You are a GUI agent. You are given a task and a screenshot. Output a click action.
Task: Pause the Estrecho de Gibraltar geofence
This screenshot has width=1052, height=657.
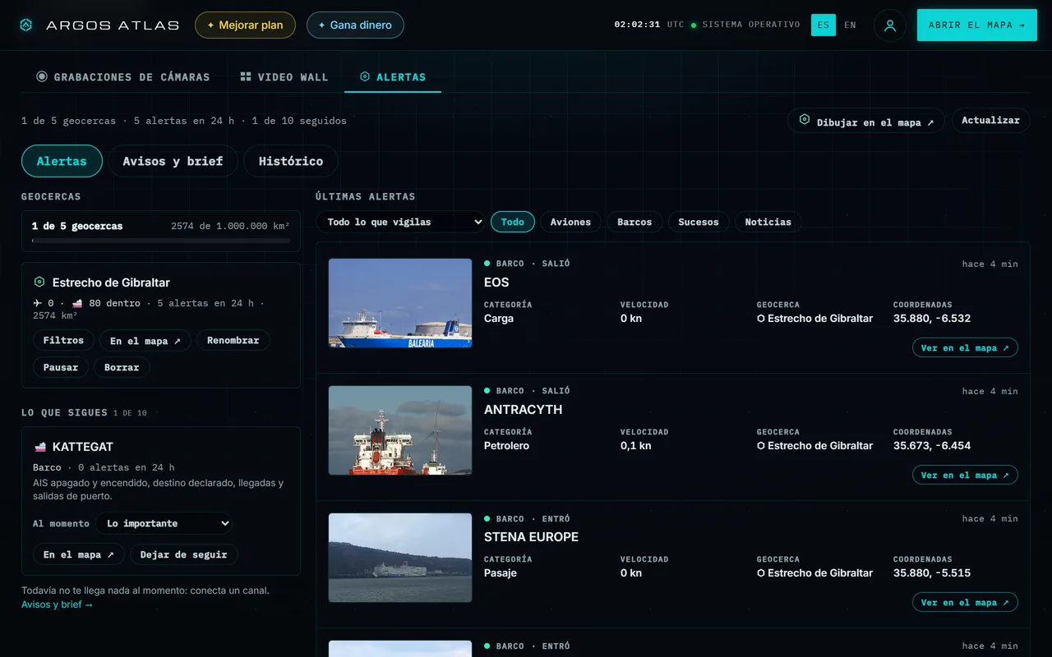tap(61, 367)
